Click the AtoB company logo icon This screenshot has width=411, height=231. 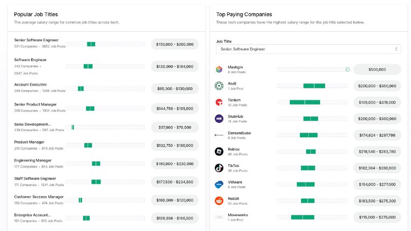[x=218, y=86]
